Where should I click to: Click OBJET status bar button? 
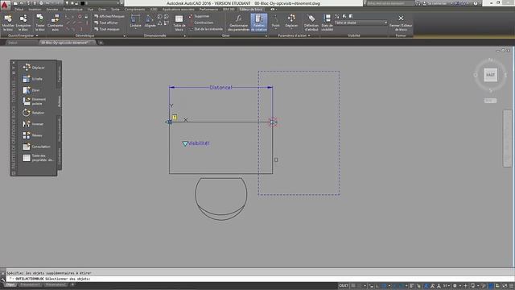(x=344, y=286)
